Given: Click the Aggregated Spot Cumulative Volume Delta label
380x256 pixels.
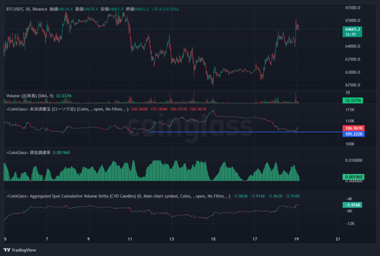Looking at the screenshot, I should click(x=118, y=196).
